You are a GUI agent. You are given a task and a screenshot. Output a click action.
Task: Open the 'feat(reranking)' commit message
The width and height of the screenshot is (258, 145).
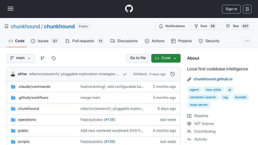(112, 87)
